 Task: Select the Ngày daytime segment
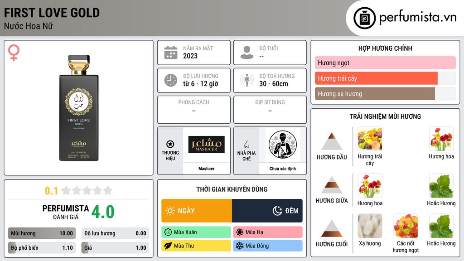(x=197, y=211)
